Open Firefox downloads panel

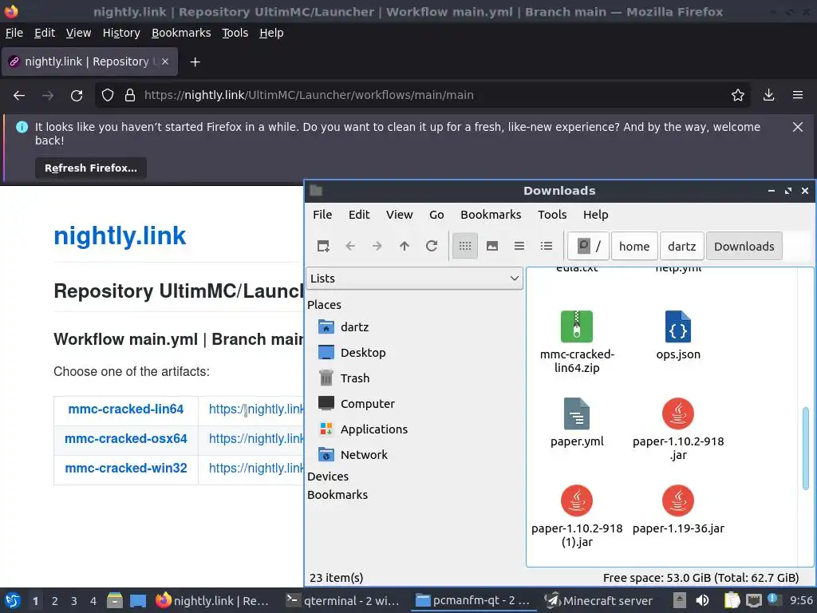[x=768, y=96]
